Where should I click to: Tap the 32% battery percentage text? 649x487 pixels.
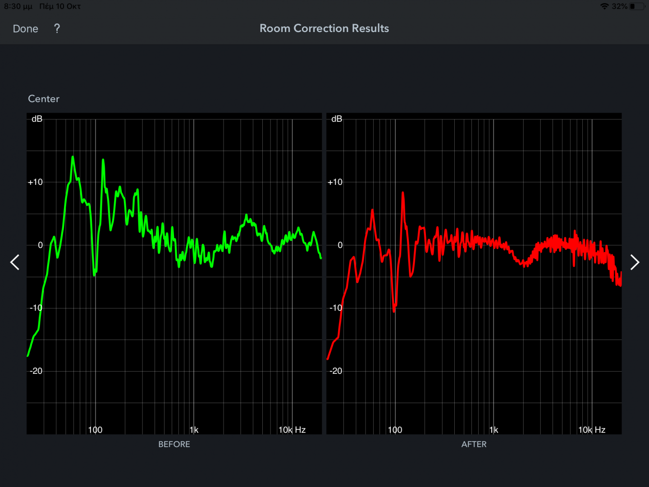(x=619, y=6)
